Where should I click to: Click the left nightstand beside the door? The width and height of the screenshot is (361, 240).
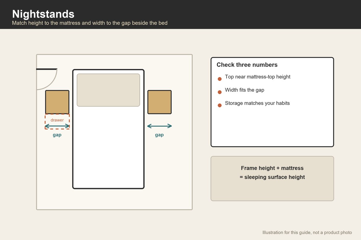pyautogui.click(x=57, y=102)
